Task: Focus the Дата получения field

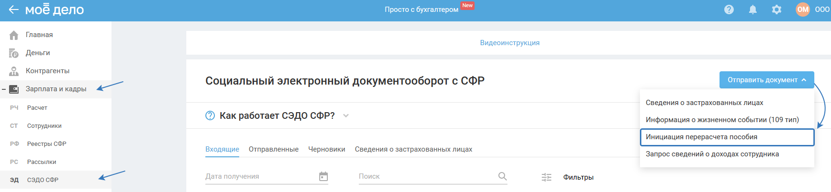Action: [267, 176]
